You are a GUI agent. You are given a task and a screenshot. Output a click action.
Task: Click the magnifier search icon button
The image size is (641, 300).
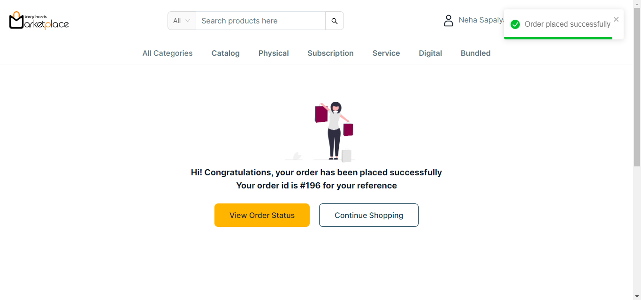335,21
